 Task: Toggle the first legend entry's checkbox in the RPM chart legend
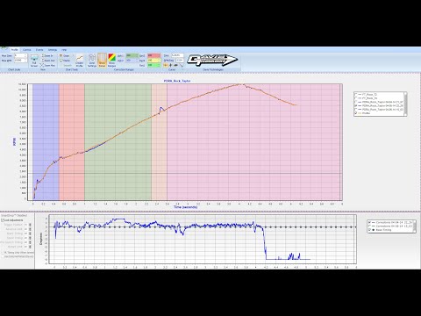(x=356, y=95)
